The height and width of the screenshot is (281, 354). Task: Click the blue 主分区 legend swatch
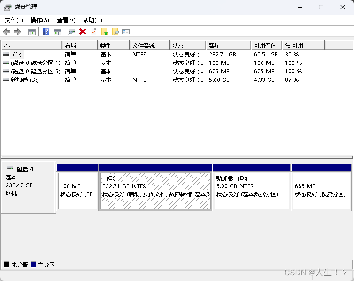(33, 265)
